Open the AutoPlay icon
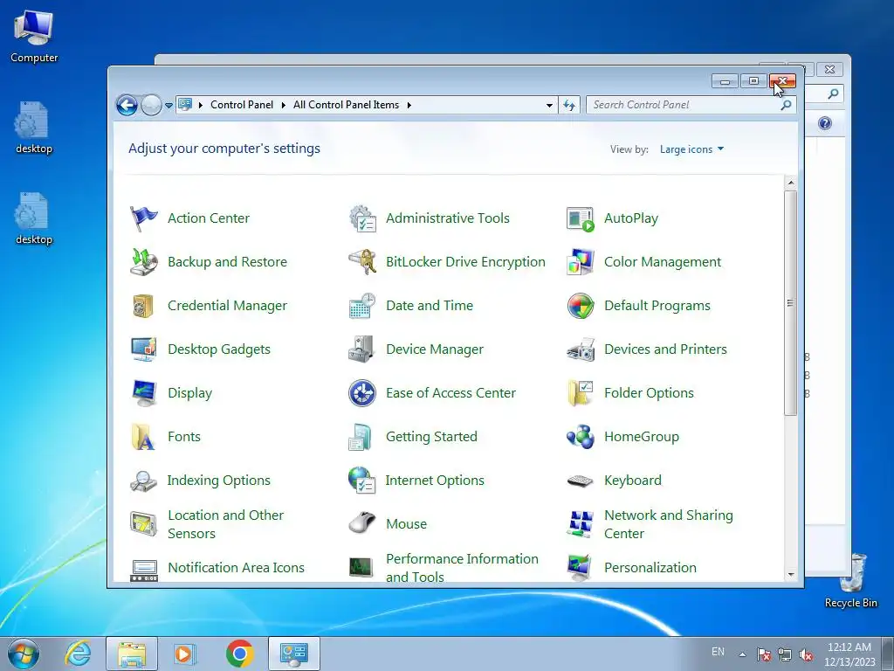Viewport: 894px width, 671px height. coord(581,218)
